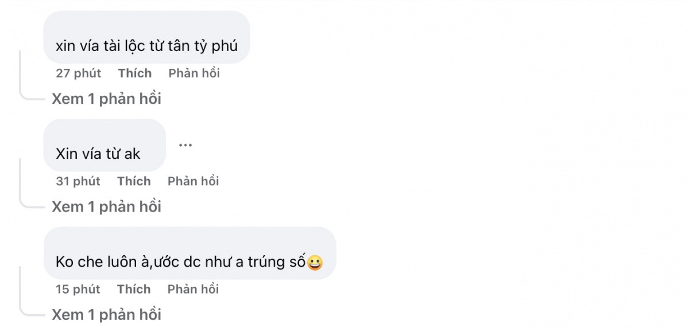Open the '15 phút' timestamp link
Image resolution: width=689 pixels, height=328 pixels.
pos(78,289)
